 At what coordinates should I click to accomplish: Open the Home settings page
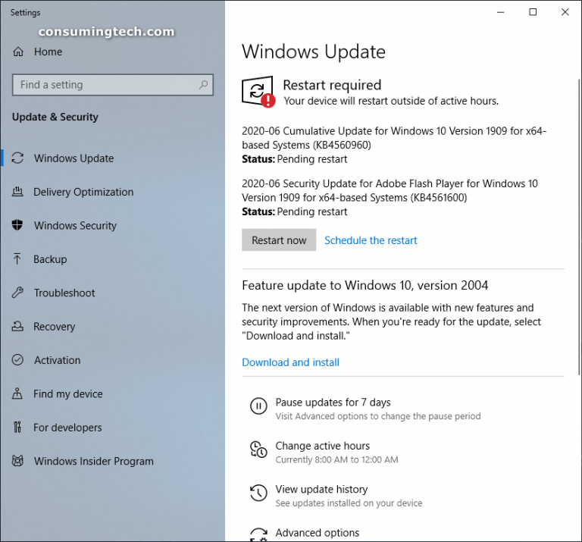pos(48,52)
